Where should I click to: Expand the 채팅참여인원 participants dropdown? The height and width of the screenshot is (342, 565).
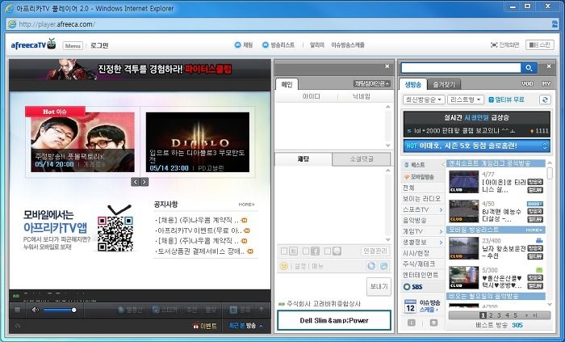(372, 84)
